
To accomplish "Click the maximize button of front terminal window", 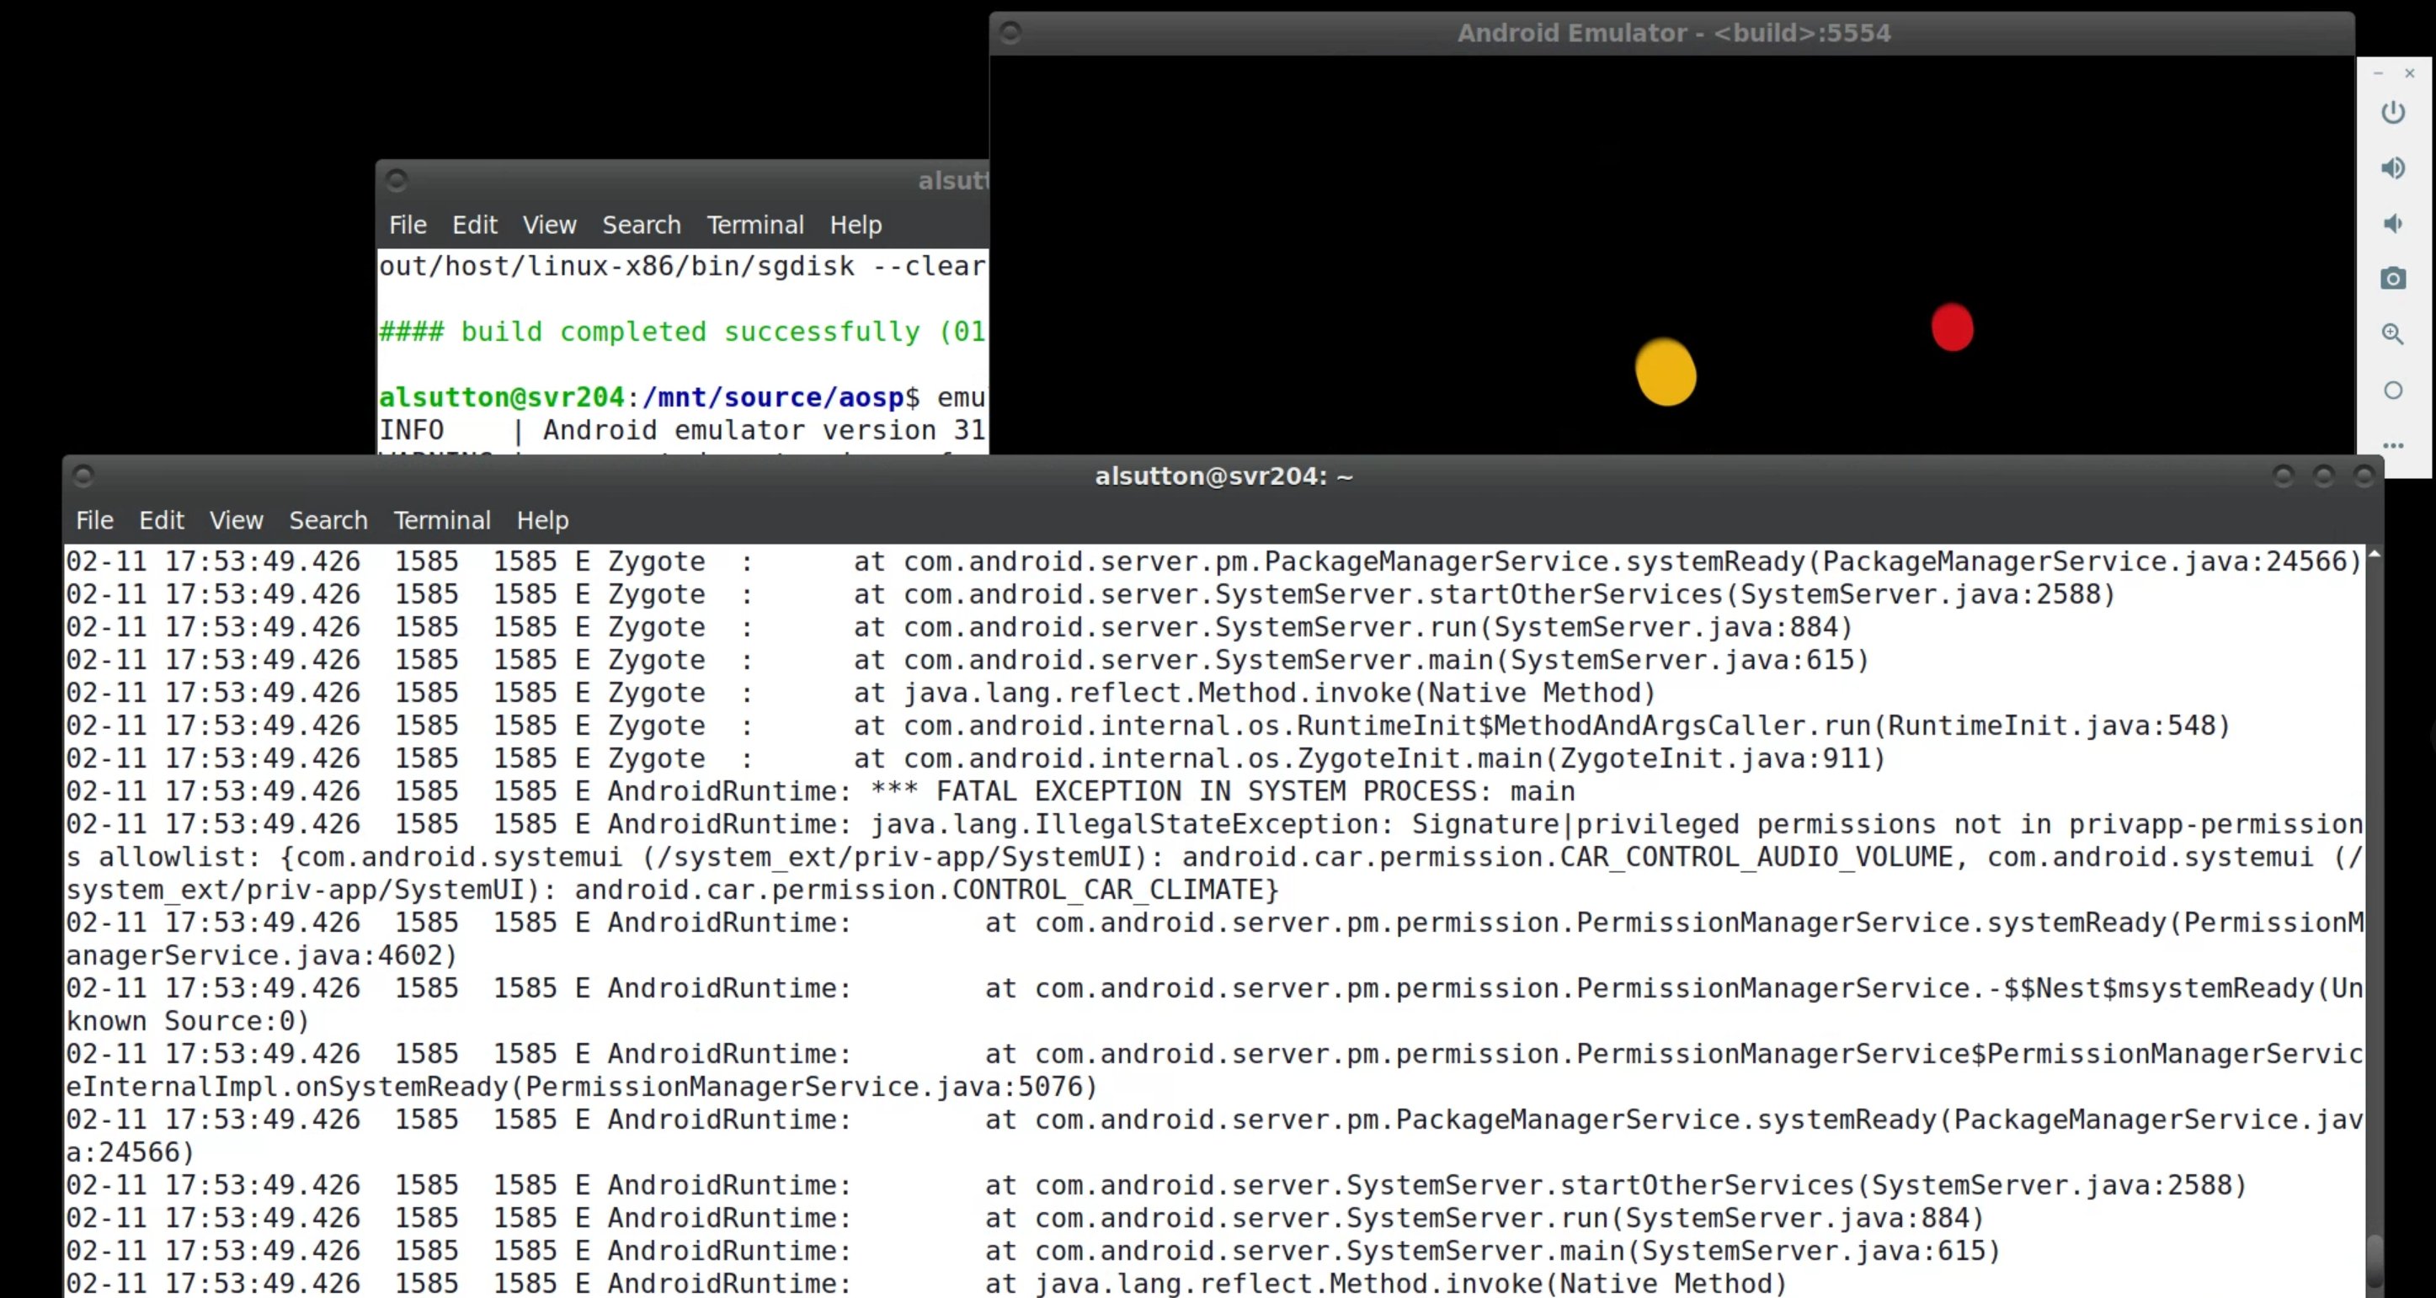I will (x=2323, y=476).
